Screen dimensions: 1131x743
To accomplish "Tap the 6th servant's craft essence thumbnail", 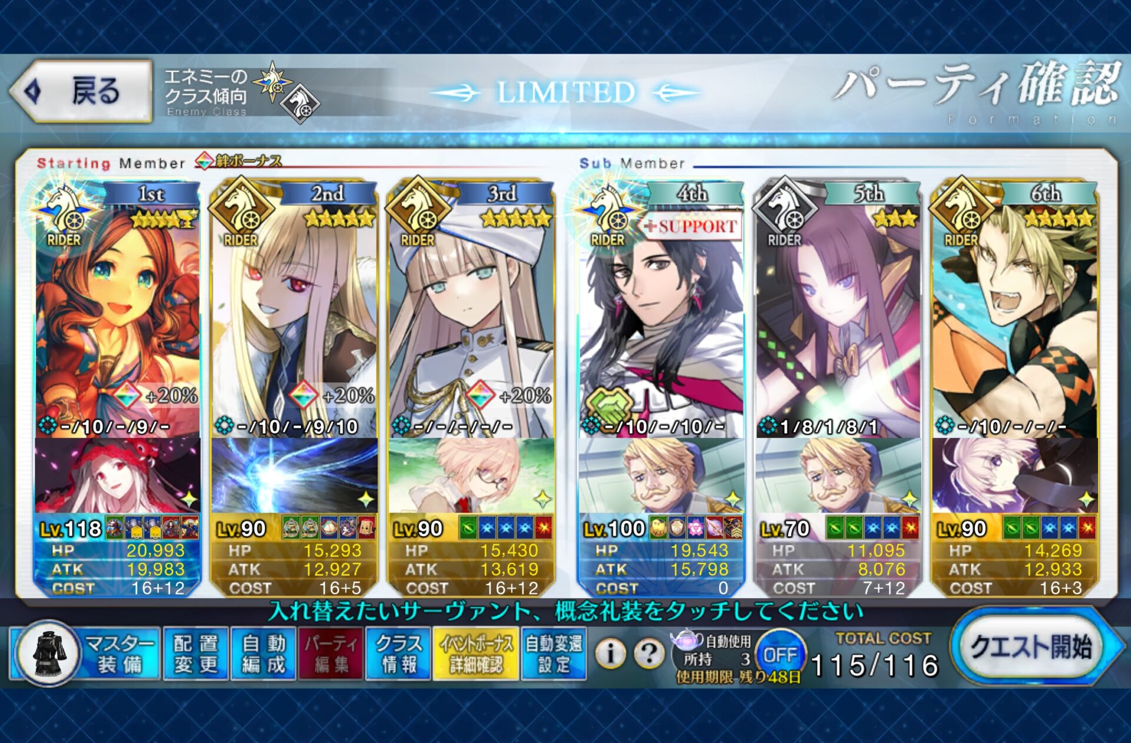I will tap(1014, 475).
